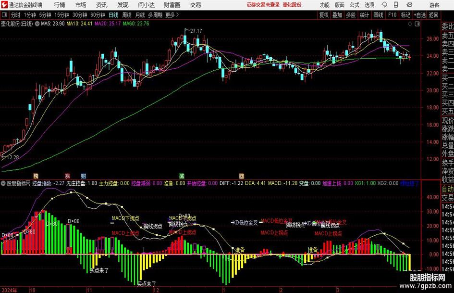Click the 叠加 overlay button
Viewport: 454px width, 293px height.
[337, 15]
